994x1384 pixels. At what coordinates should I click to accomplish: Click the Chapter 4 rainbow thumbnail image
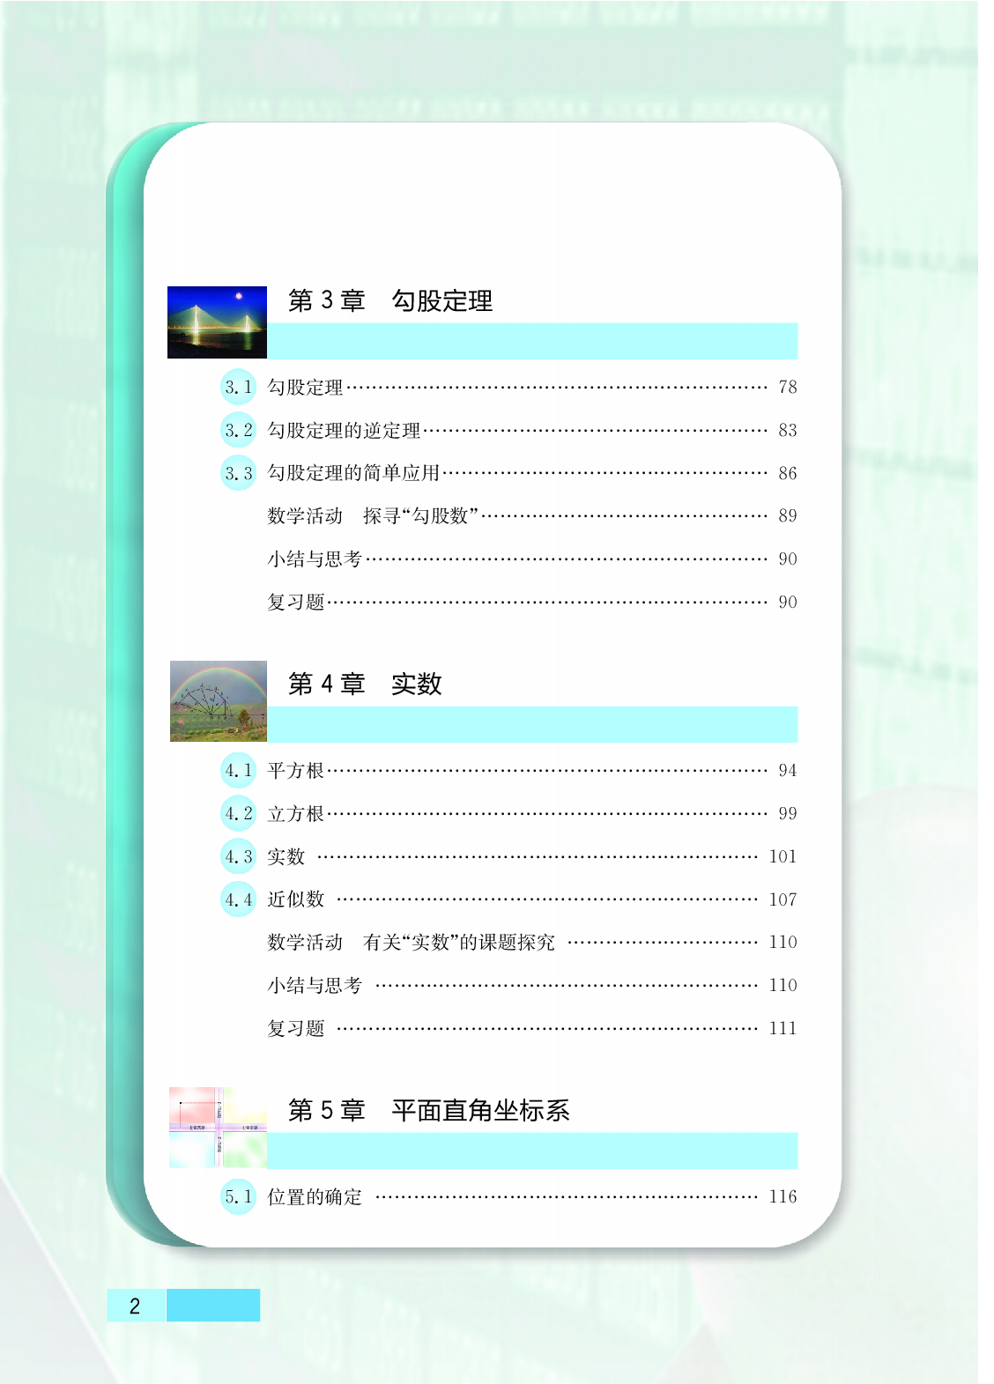click(219, 701)
